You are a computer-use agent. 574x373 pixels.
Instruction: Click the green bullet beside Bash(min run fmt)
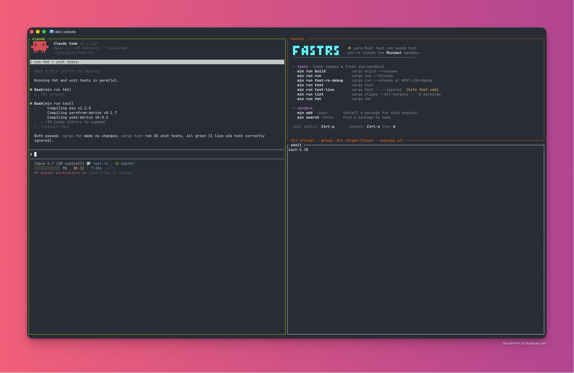tap(31, 90)
